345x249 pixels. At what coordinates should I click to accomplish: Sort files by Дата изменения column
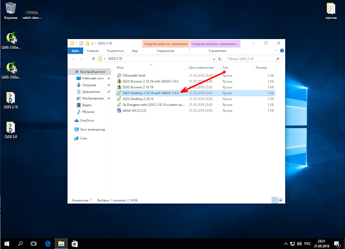[x=201, y=68]
